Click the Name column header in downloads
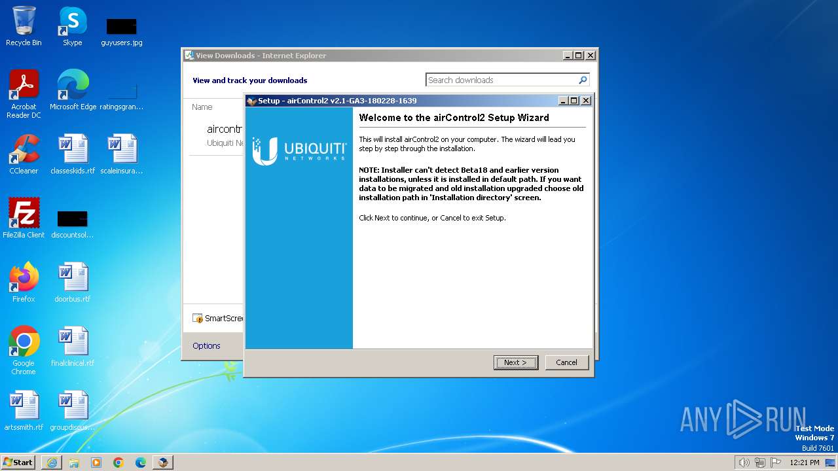838x471 pixels. pos(202,107)
